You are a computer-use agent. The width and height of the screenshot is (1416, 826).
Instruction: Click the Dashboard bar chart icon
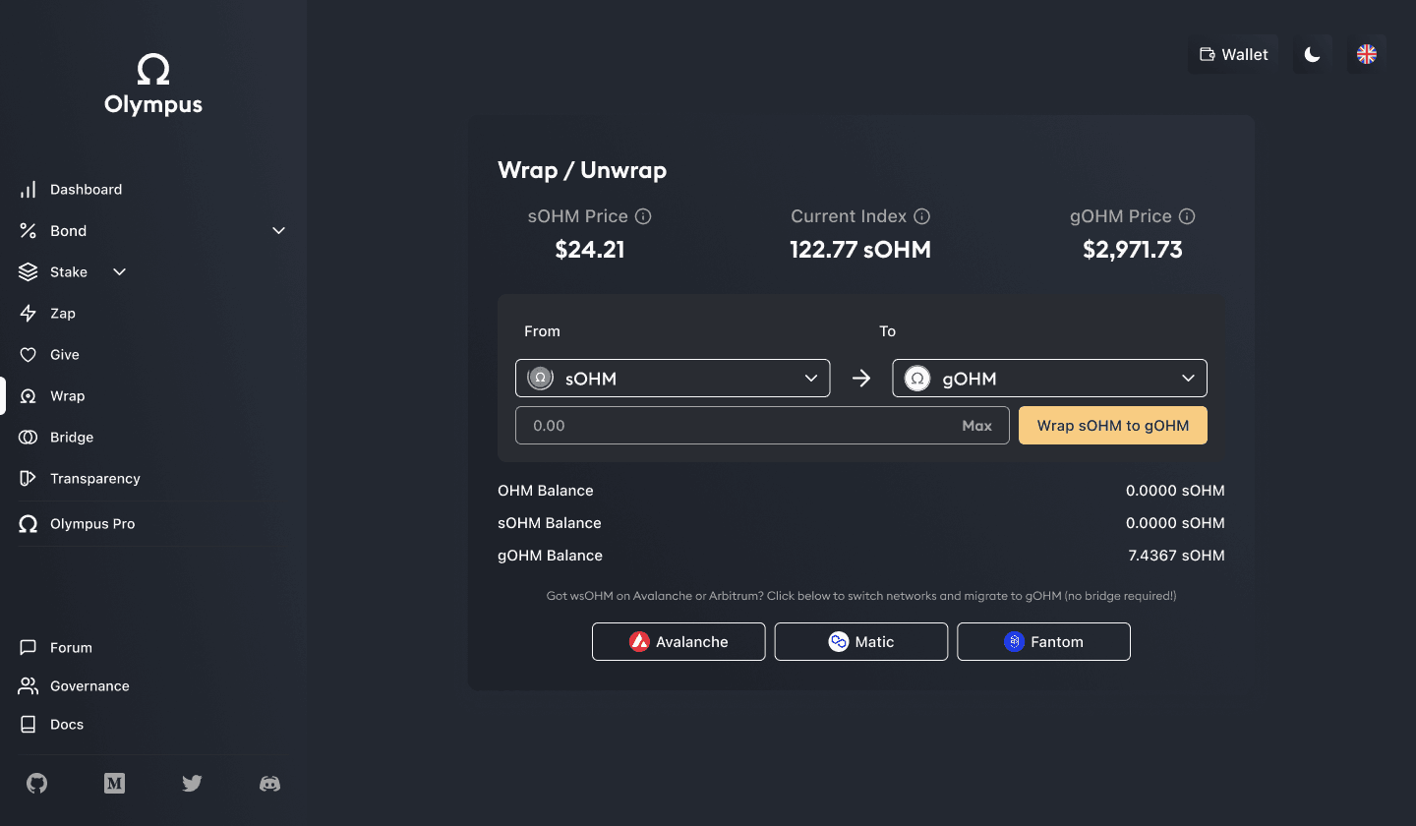[29, 190]
